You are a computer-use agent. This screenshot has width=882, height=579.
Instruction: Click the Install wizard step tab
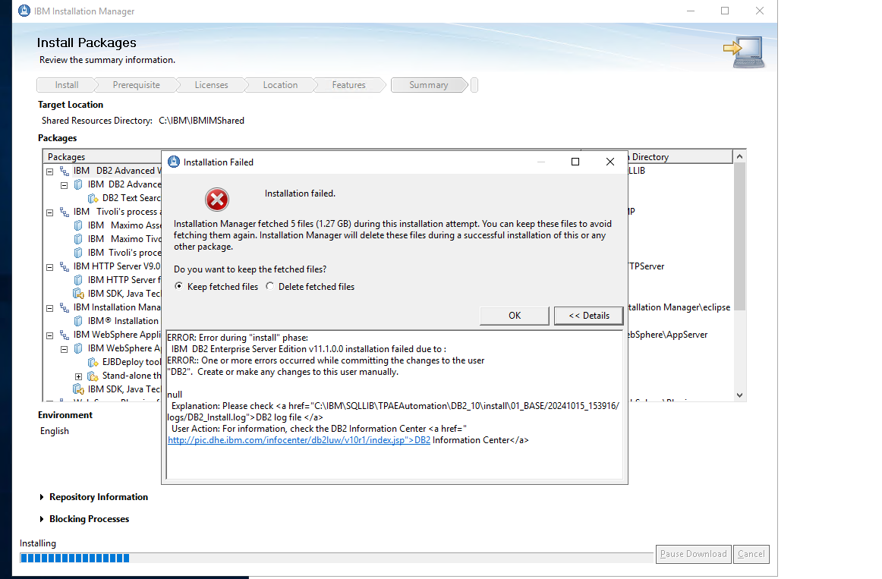66,85
